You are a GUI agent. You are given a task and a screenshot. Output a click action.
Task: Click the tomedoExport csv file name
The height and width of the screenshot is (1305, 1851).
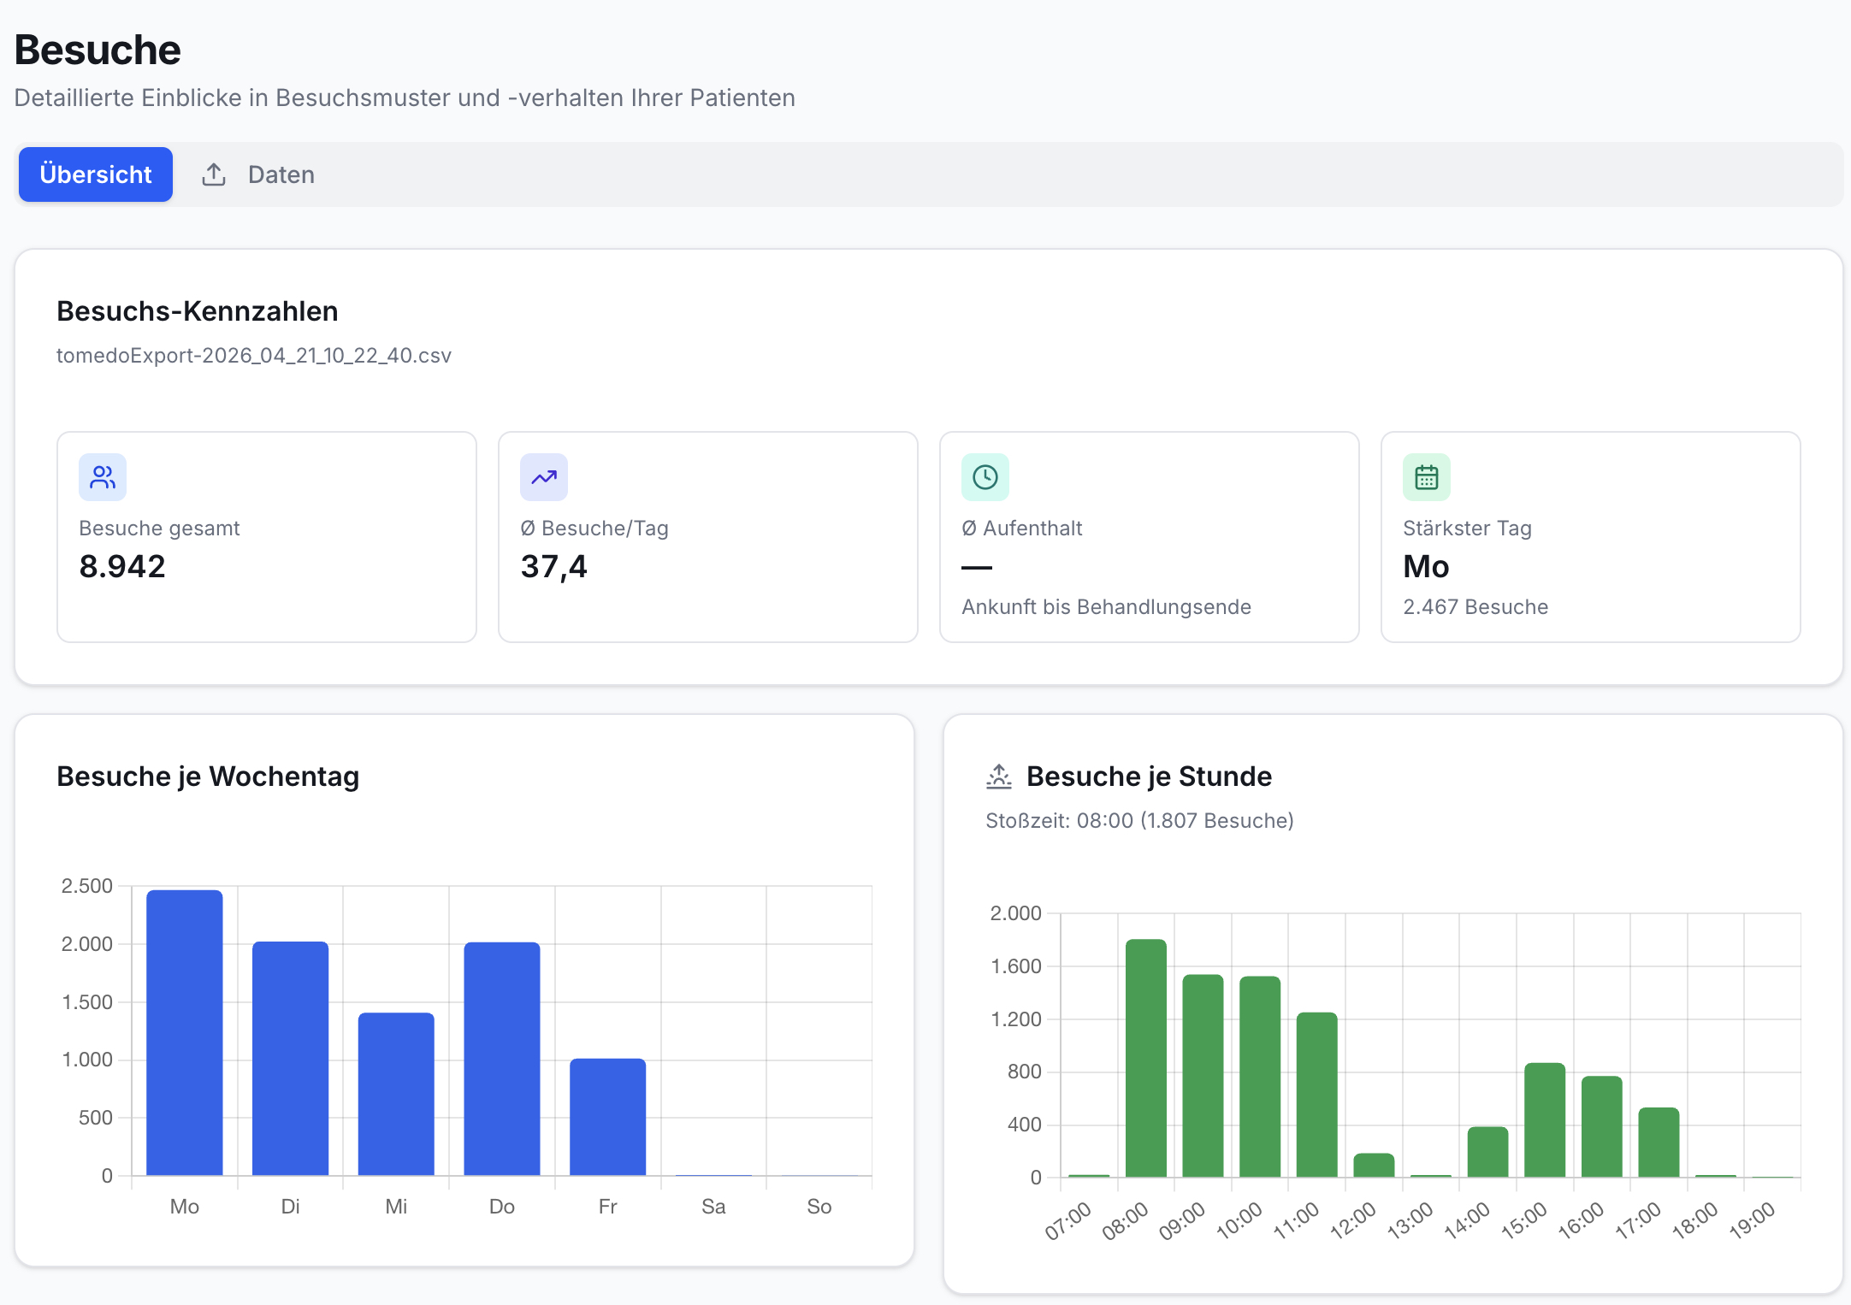coord(254,356)
